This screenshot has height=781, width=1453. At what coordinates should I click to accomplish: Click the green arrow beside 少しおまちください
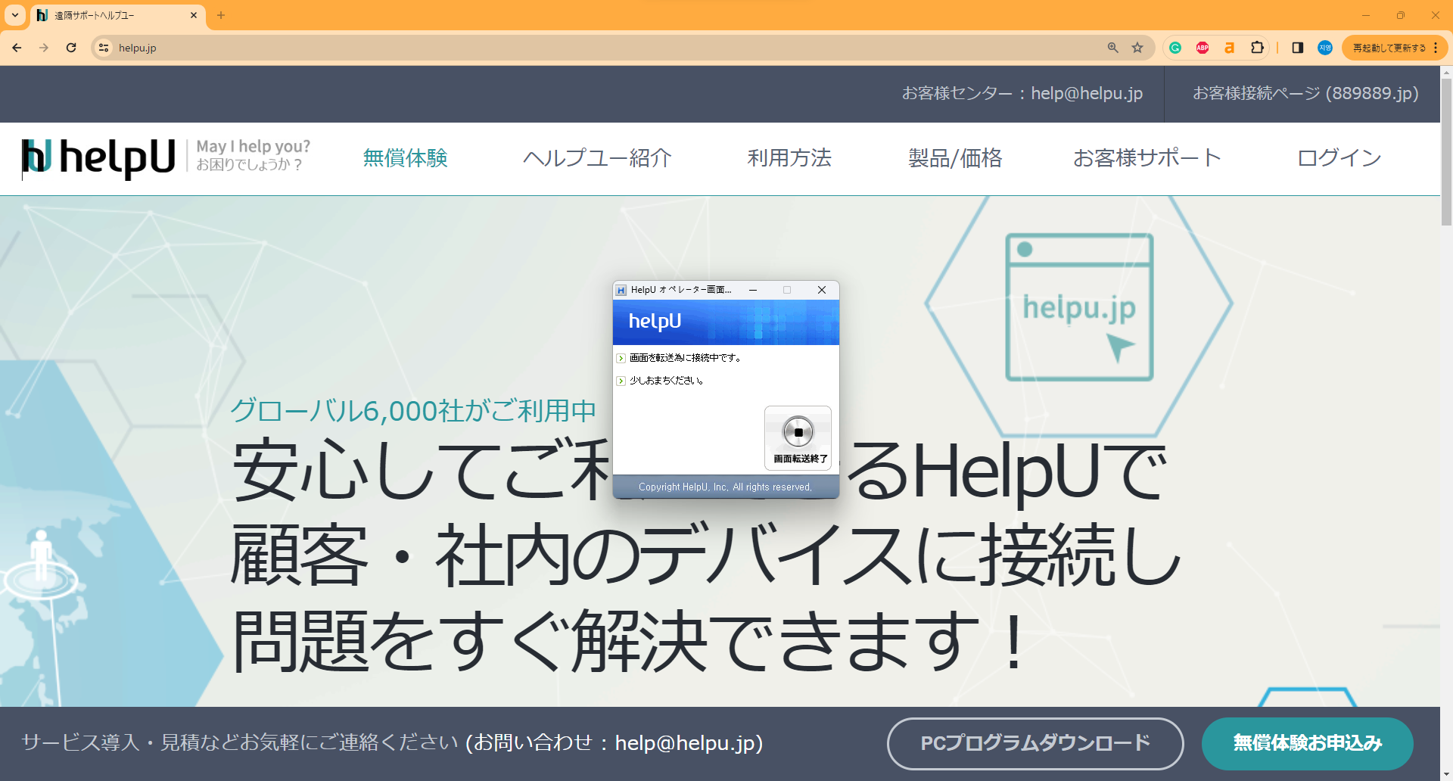(621, 381)
